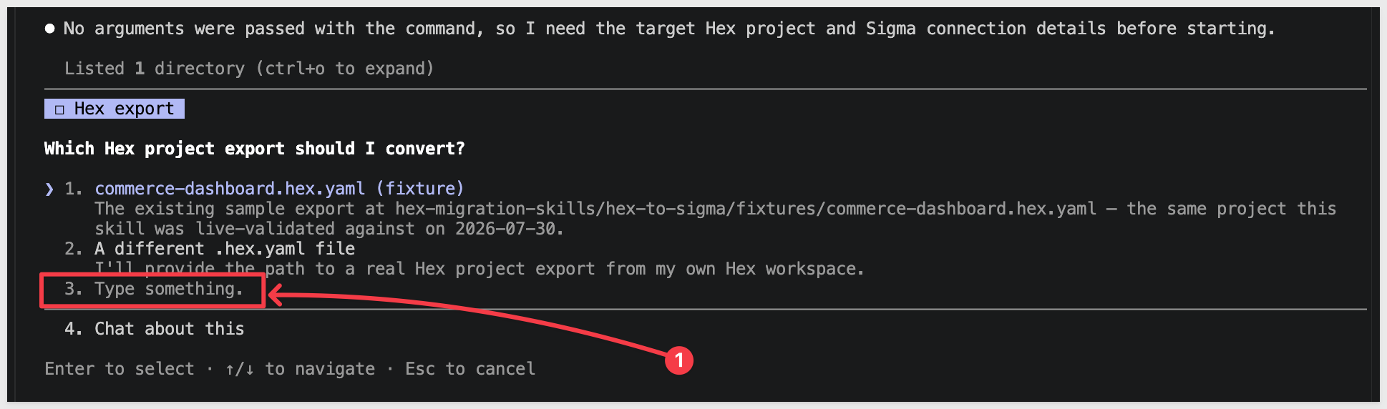The image size is (1387, 409).
Task: Click number 4 beside Chat about this
Action: point(73,329)
